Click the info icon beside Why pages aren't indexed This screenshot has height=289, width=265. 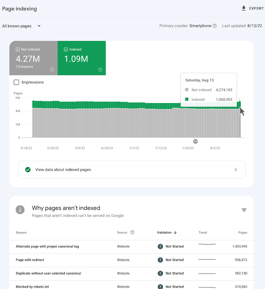tap(20, 210)
